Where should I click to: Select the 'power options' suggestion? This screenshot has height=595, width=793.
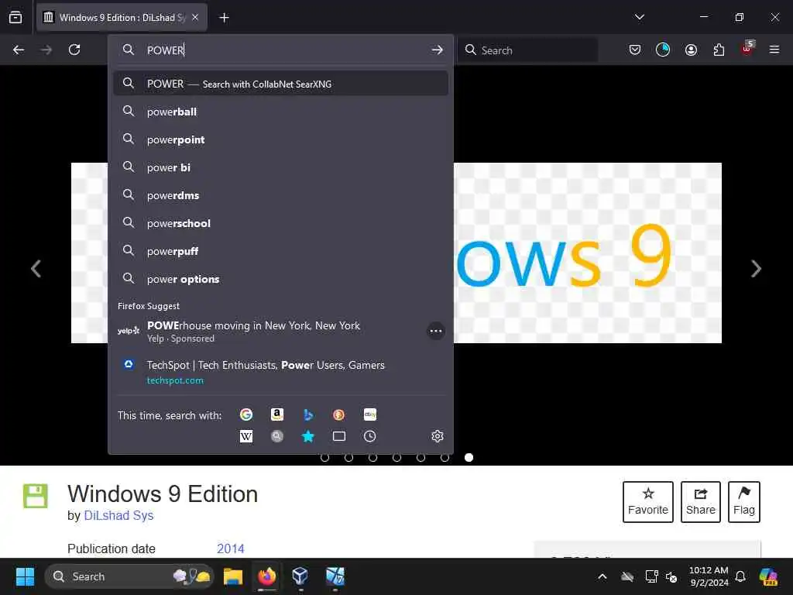coord(280,279)
